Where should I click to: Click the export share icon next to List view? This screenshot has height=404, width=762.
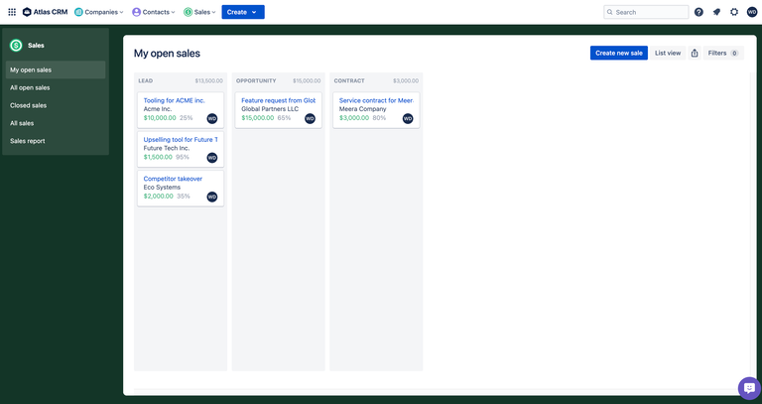coord(695,53)
